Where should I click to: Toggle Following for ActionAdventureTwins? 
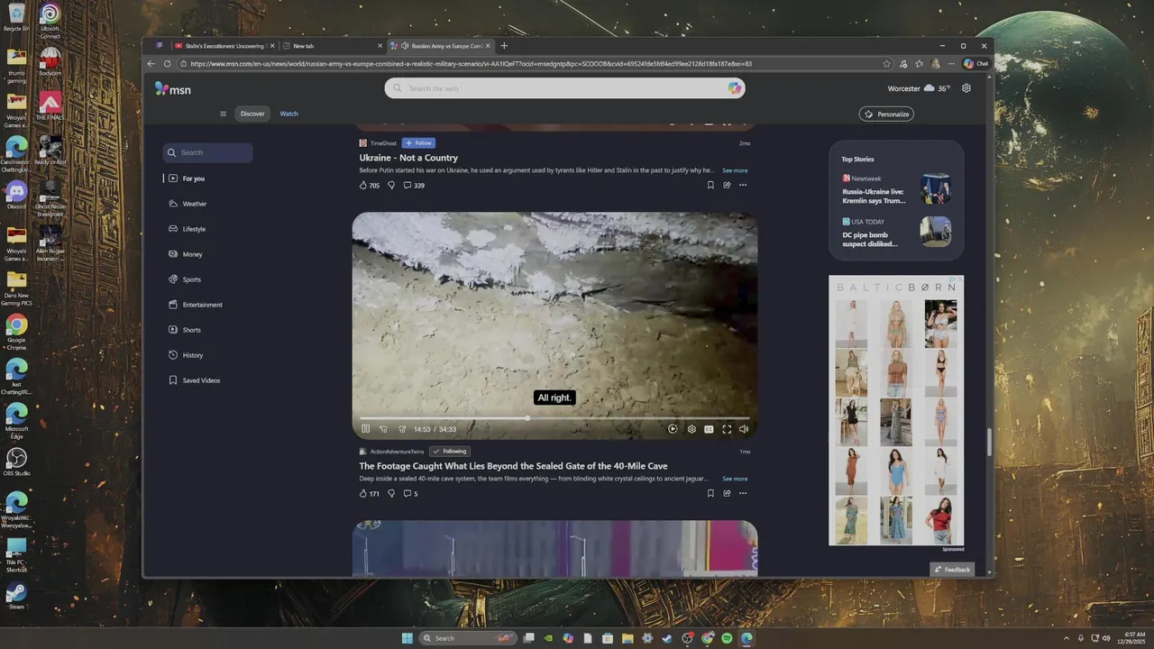click(x=450, y=451)
